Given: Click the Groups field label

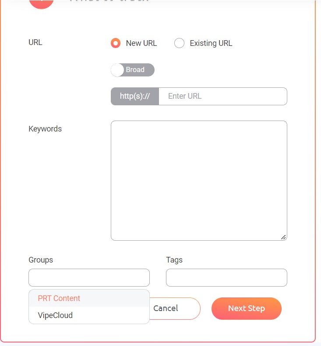Looking at the screenshot, I should click(x=41, y=260).
